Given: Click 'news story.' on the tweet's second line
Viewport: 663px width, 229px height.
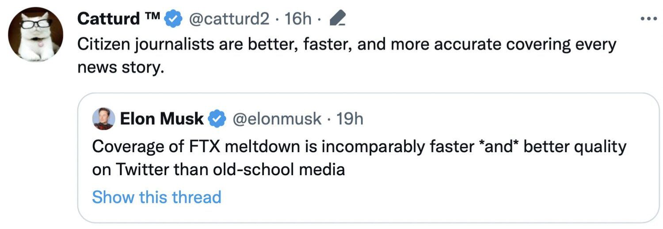Looking at the screenshot, I should point(121,67).
